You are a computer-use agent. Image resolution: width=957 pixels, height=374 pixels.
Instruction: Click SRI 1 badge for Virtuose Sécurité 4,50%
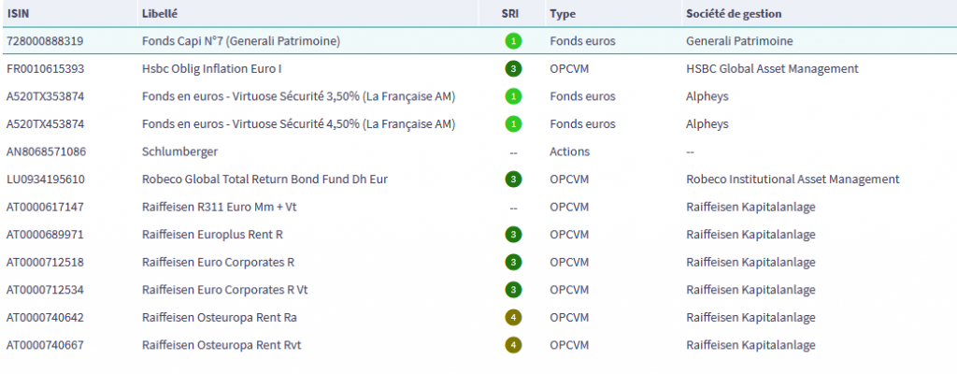(x=513, y=124)
